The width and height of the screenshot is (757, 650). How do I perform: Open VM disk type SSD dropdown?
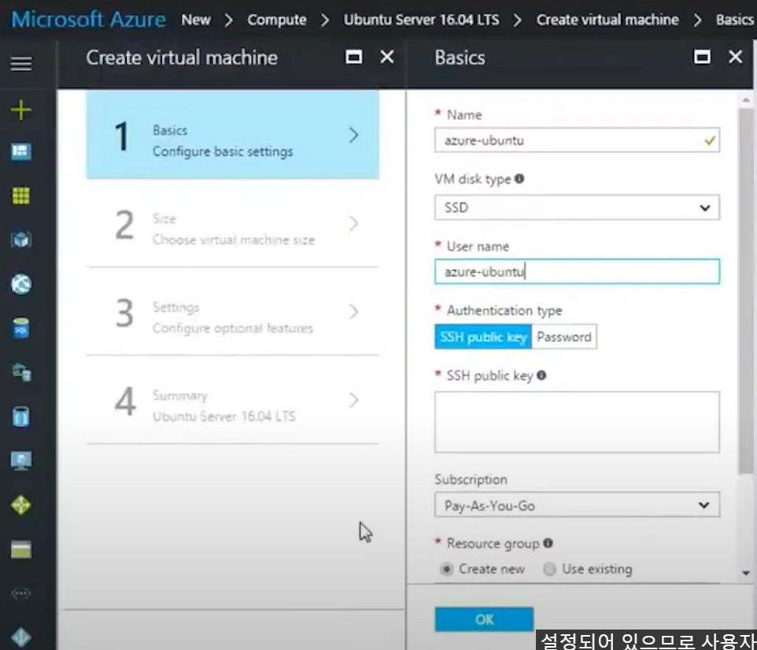(x=577, y=208)
